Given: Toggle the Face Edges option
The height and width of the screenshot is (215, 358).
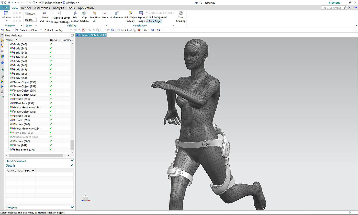Looking at the screenshot, I should [154, 21].
